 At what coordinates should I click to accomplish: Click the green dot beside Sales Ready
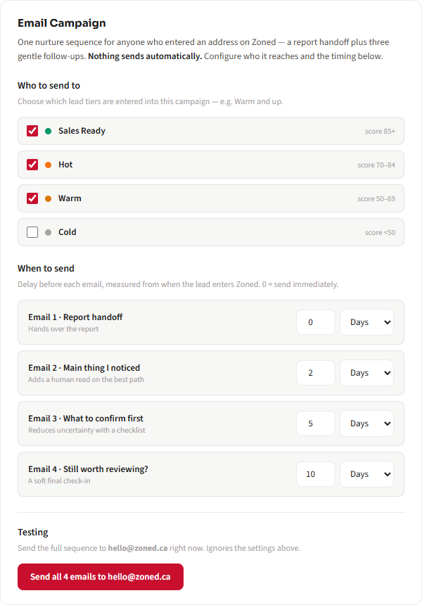point(49,131)
